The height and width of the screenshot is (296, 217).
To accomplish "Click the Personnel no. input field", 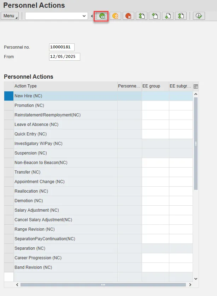I will click(x=62, y=47).
